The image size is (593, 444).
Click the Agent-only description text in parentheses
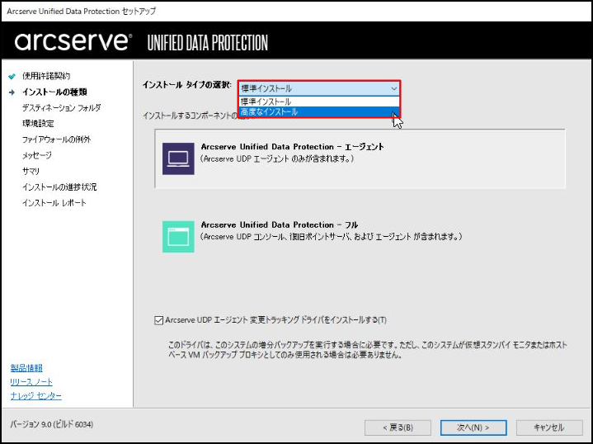click(x=277, y=159)
